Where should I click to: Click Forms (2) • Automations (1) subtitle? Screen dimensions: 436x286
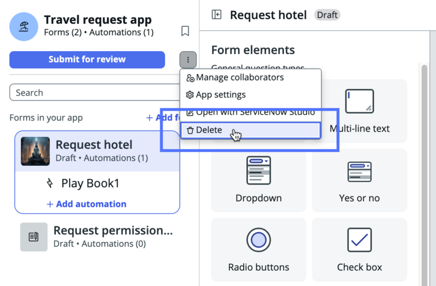tap(98, 32)
